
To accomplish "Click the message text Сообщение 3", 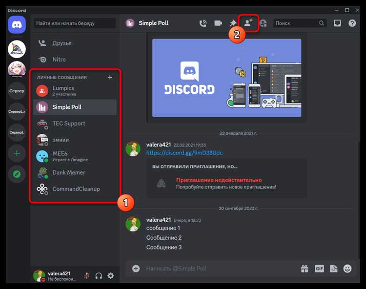I will tap(164, 248).
